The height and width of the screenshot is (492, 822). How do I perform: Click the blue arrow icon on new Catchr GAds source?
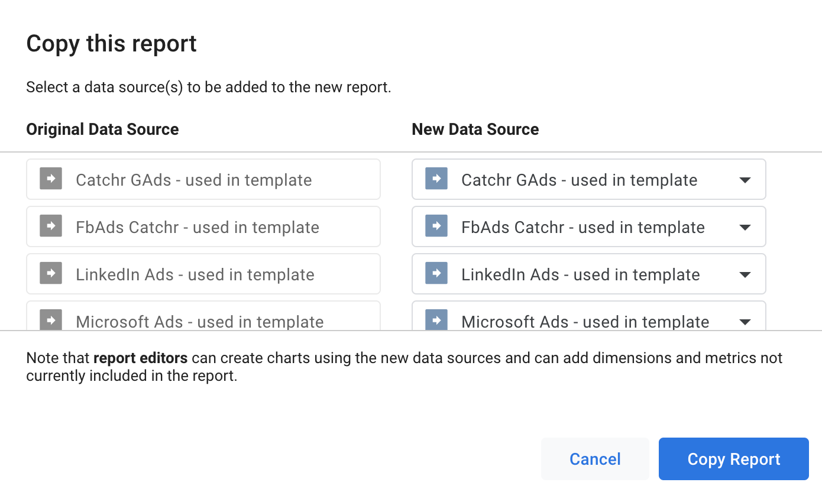pos(436,179)
